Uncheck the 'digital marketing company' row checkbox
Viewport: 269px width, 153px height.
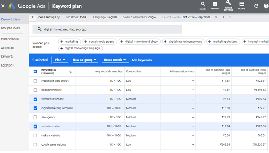coord(35,108)
